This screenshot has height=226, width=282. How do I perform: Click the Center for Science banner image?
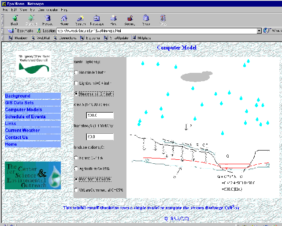[x=32, y=175]
